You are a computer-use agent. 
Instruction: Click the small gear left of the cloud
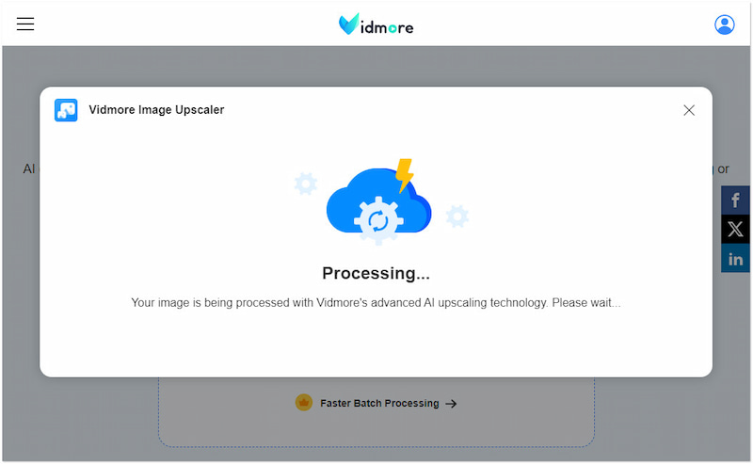coord(305,184)
